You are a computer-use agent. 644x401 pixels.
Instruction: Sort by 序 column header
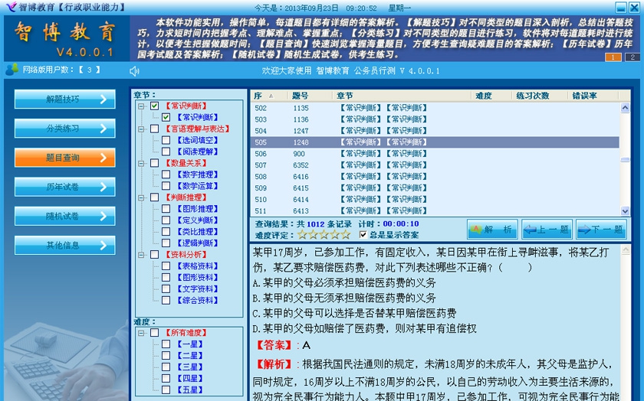(268, 96)
